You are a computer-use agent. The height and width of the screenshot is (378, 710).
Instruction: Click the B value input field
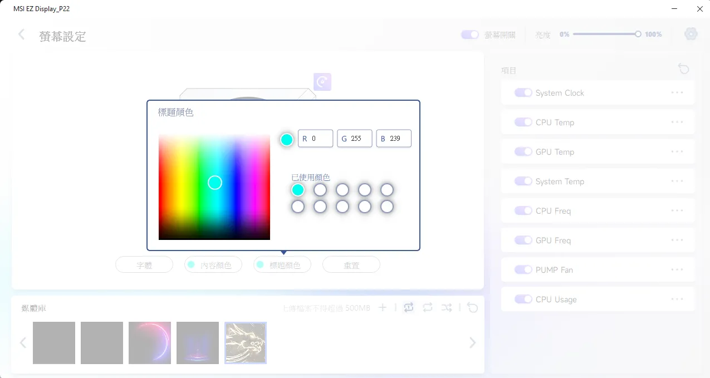[394, 139]
